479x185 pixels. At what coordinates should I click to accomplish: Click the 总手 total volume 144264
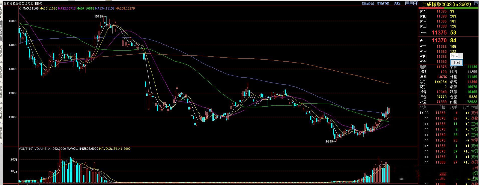coord(441,82)
